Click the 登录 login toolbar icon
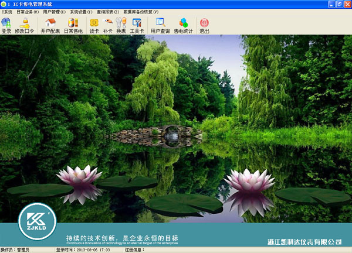The width and height of the screenshot is (352, 253). [6, 26]
